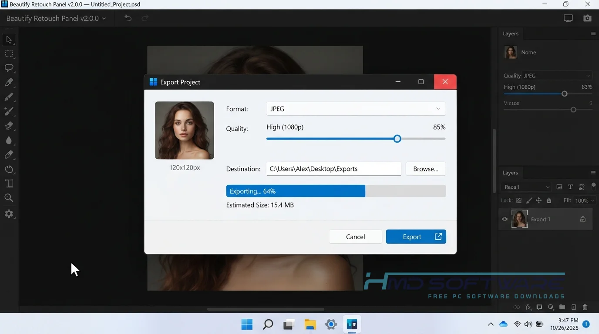Pick the water drop Blur tool
Screen dimensions: 599x334
pos(9,140)
